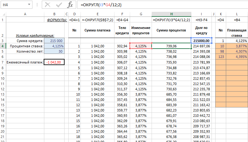248x142 pixels.
Task: Click the Cancel (X) formula bar icon
Action: tap(48, 5)
